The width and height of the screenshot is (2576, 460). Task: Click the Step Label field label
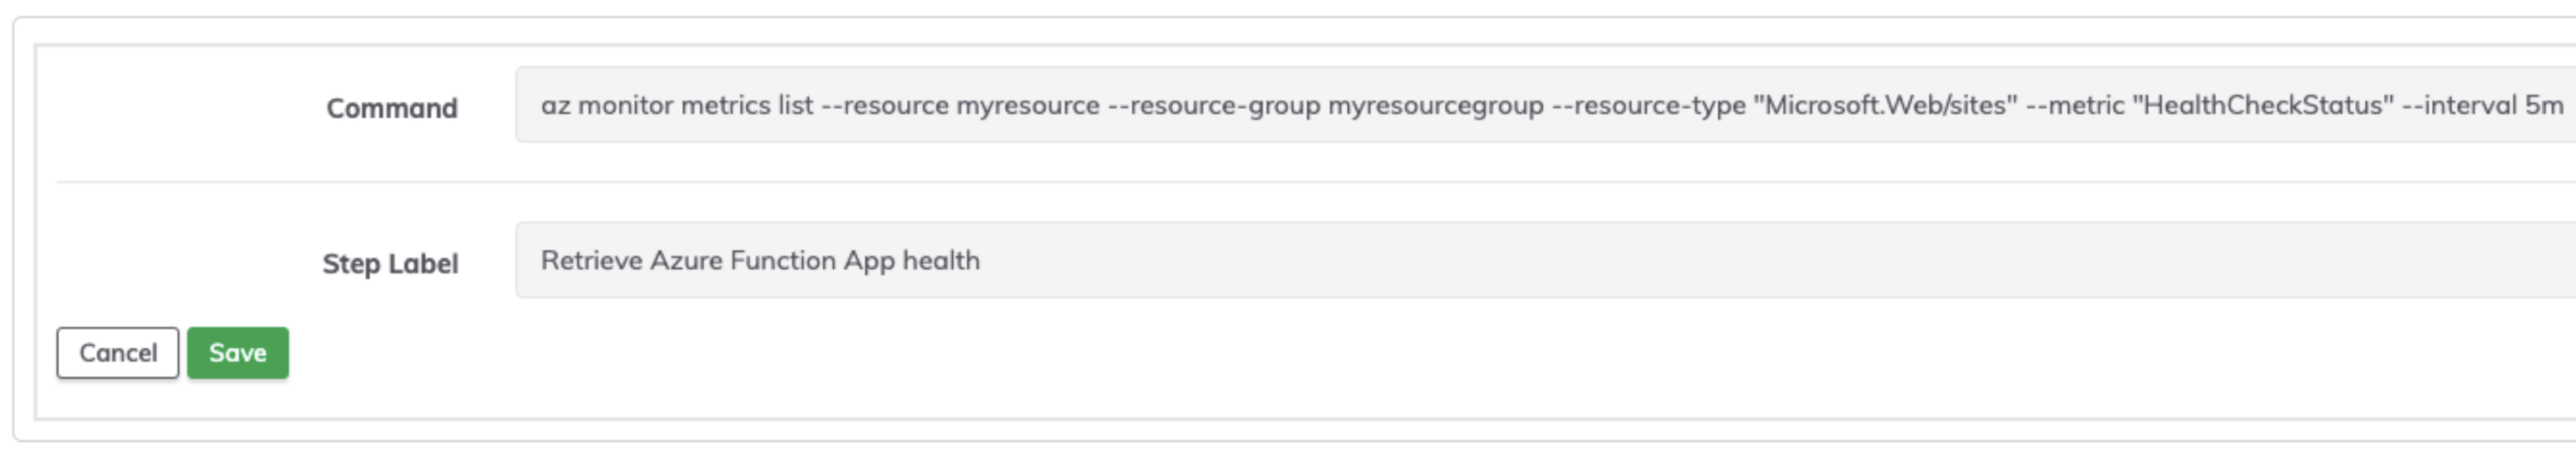click(390, 264)
